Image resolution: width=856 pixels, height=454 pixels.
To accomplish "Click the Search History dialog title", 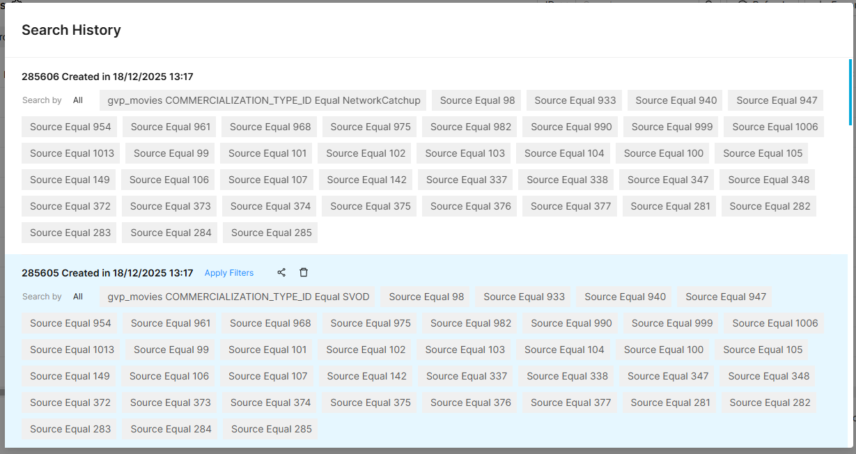I will pyautogui.click(x=71, y=30).
